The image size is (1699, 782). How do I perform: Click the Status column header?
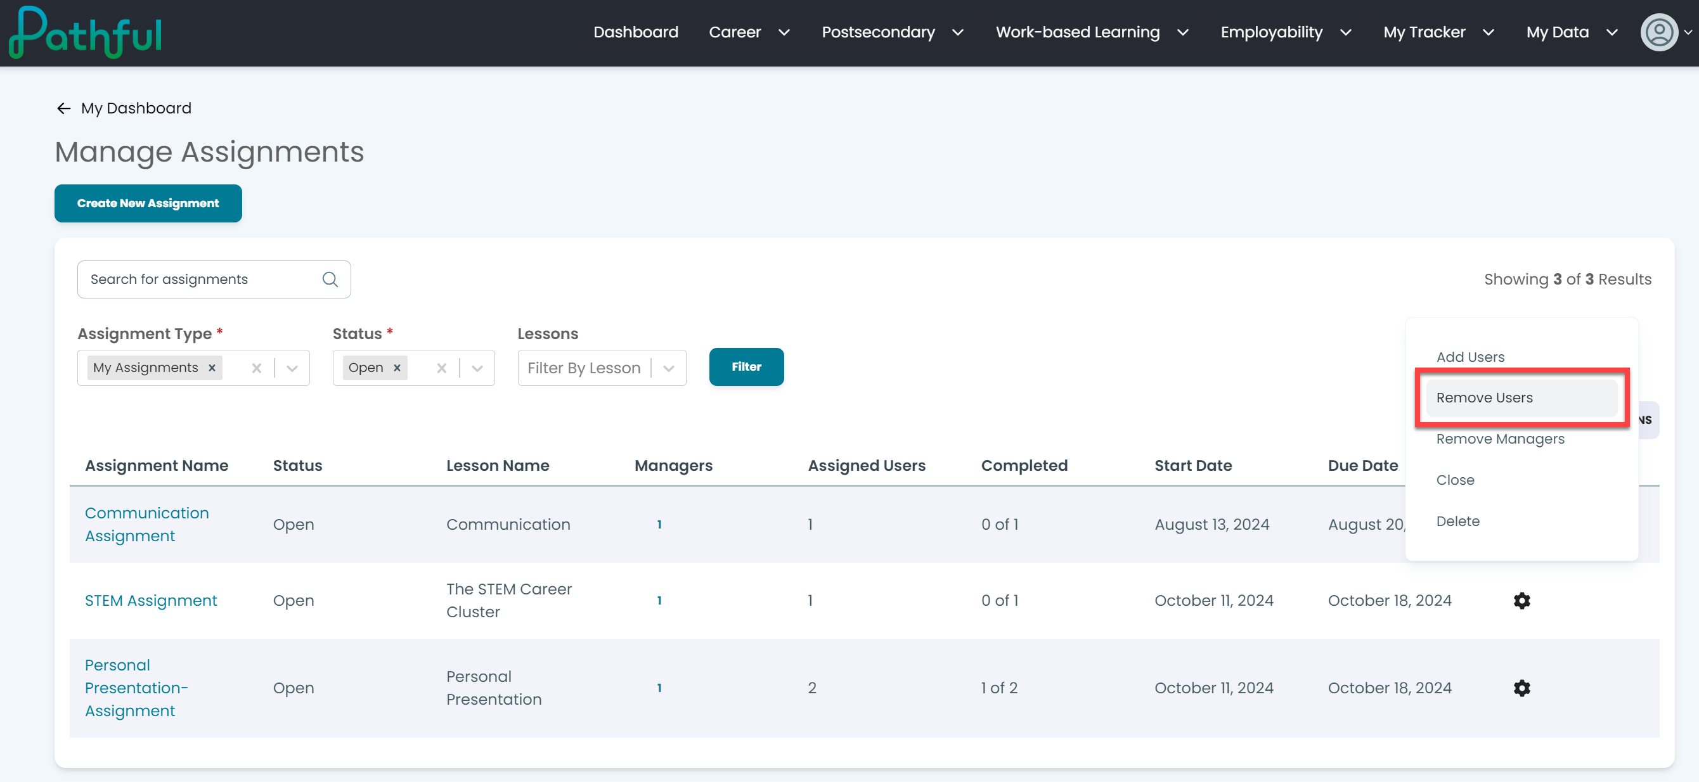pyautogui.click(x=297, y=466)
